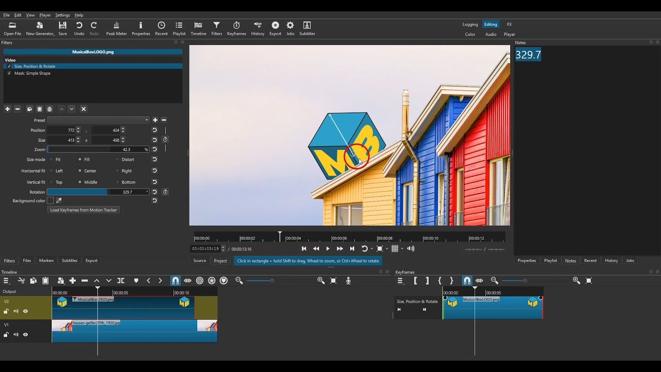The image size is (661, 372).
Task: Open the Player menu
Action: 45,15
